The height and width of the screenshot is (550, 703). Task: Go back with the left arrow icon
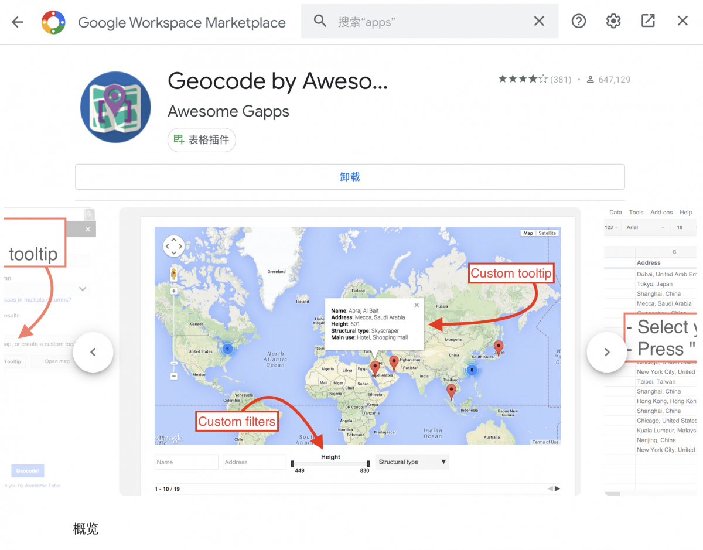pos(18,22)
